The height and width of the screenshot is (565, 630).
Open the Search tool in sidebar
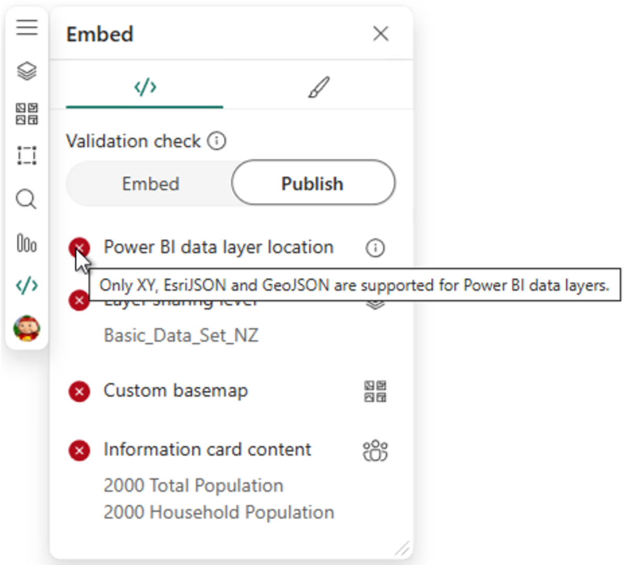(26, 199)
